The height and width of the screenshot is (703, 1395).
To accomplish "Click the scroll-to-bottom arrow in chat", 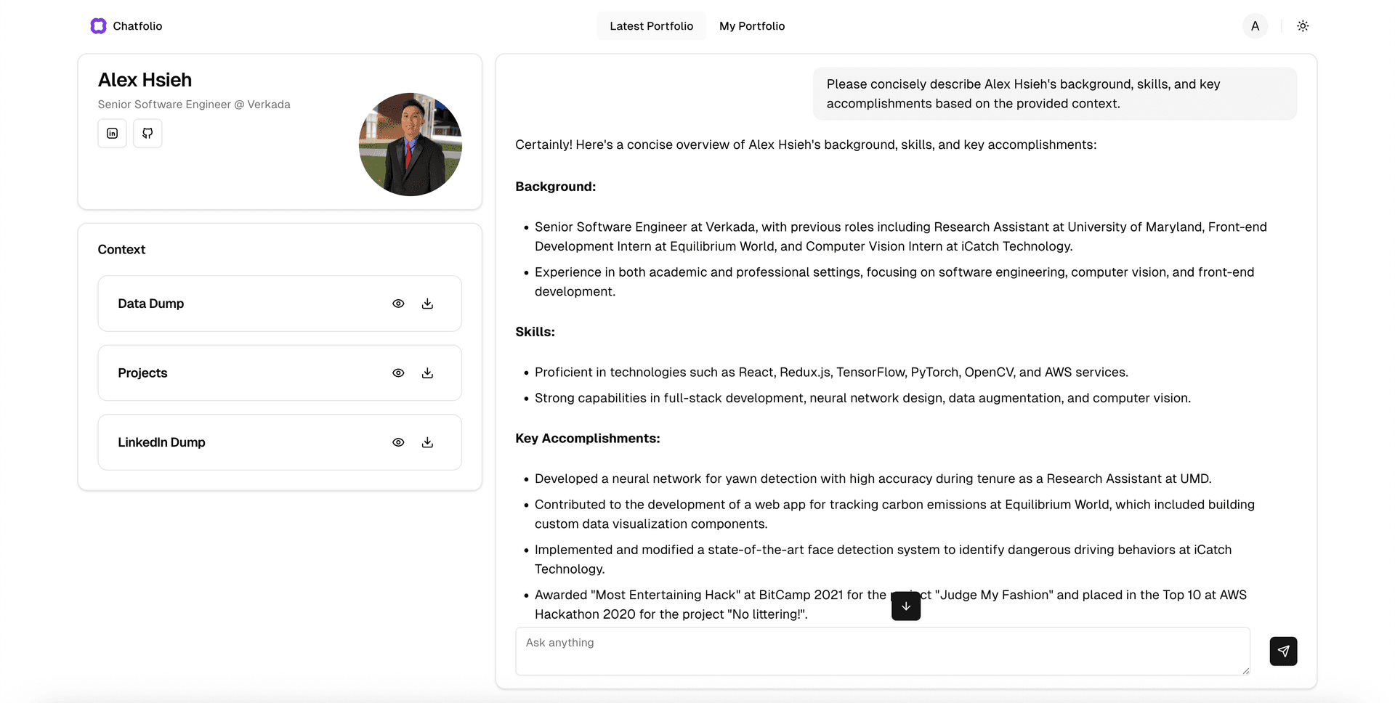I will tap(905, 606).
